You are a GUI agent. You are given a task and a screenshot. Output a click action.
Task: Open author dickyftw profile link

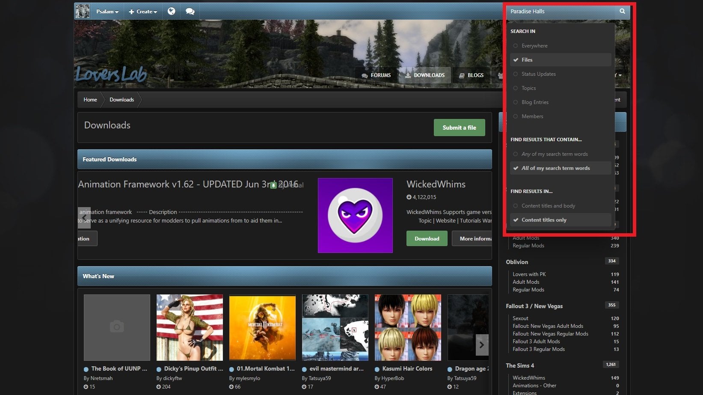[x=172, y=378]
